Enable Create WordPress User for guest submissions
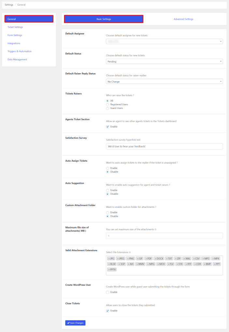The image size is (229, 332). tap(107, 292)
